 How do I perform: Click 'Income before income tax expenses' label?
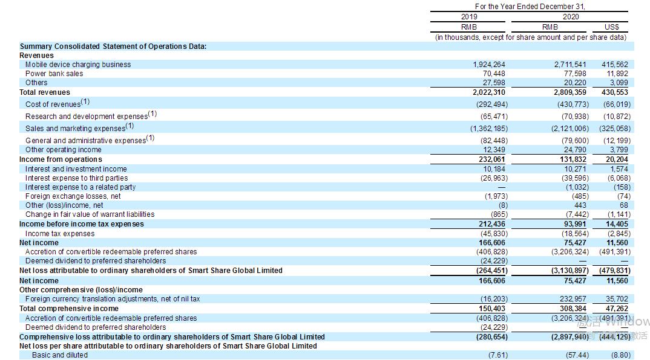tap(82, 224)
